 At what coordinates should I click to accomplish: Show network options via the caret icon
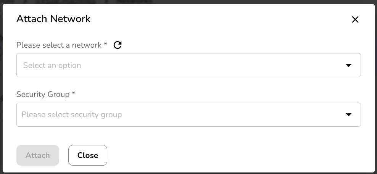tap(348, 65)
